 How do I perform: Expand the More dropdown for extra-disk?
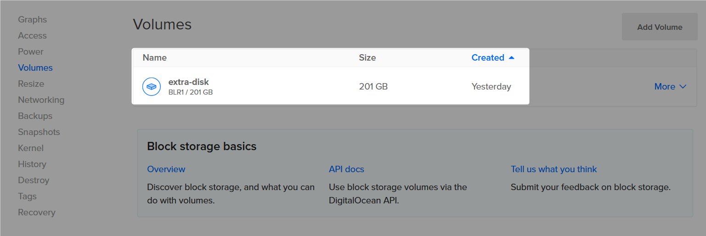(670, 87)
